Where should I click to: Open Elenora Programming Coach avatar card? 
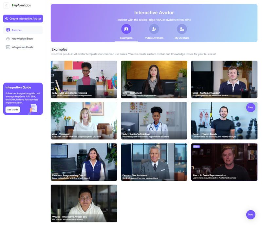(84, 162)
